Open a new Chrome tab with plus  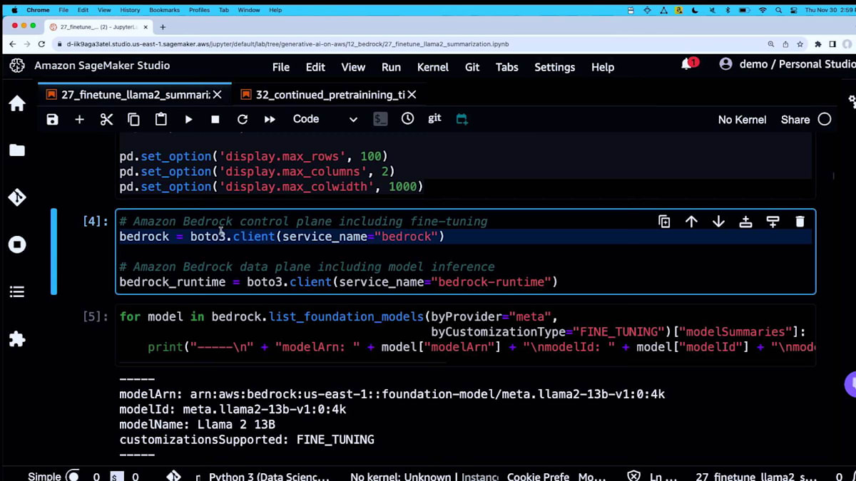(x=163, y=26)
